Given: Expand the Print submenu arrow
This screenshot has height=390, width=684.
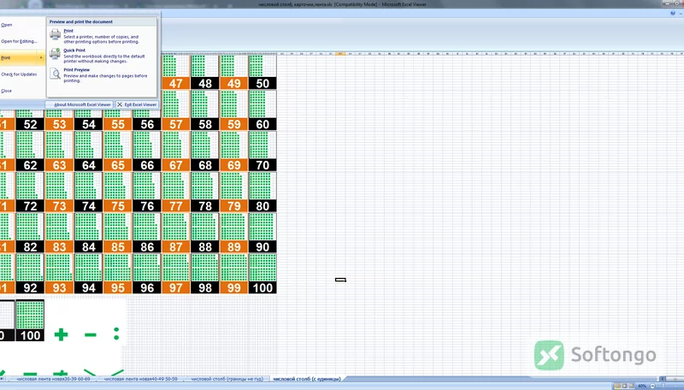Looking at the screenshot, I should click(x=41, y=57).
